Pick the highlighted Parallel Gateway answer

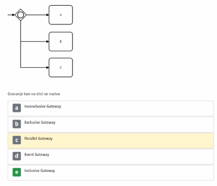click(110, 140)
